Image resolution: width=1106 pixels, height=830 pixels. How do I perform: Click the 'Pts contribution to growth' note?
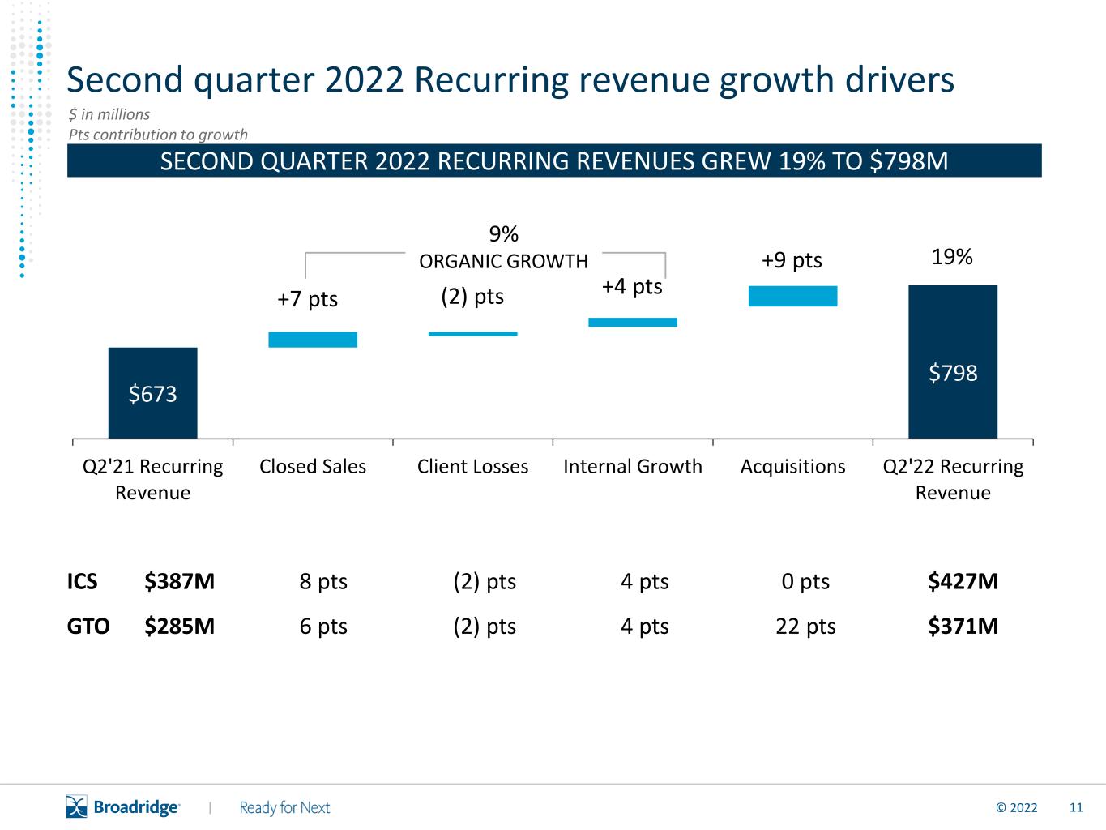158,135
